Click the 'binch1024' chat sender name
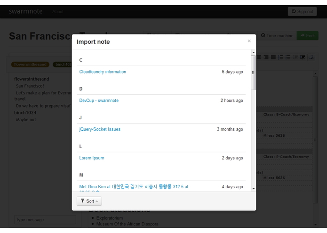 pos(25,113)
